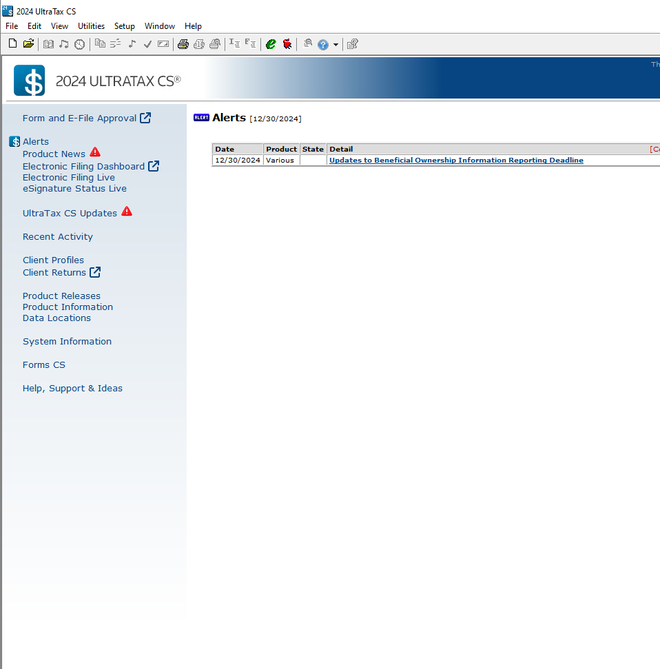Click the clock toolbar icon

[x=79, y=44]
